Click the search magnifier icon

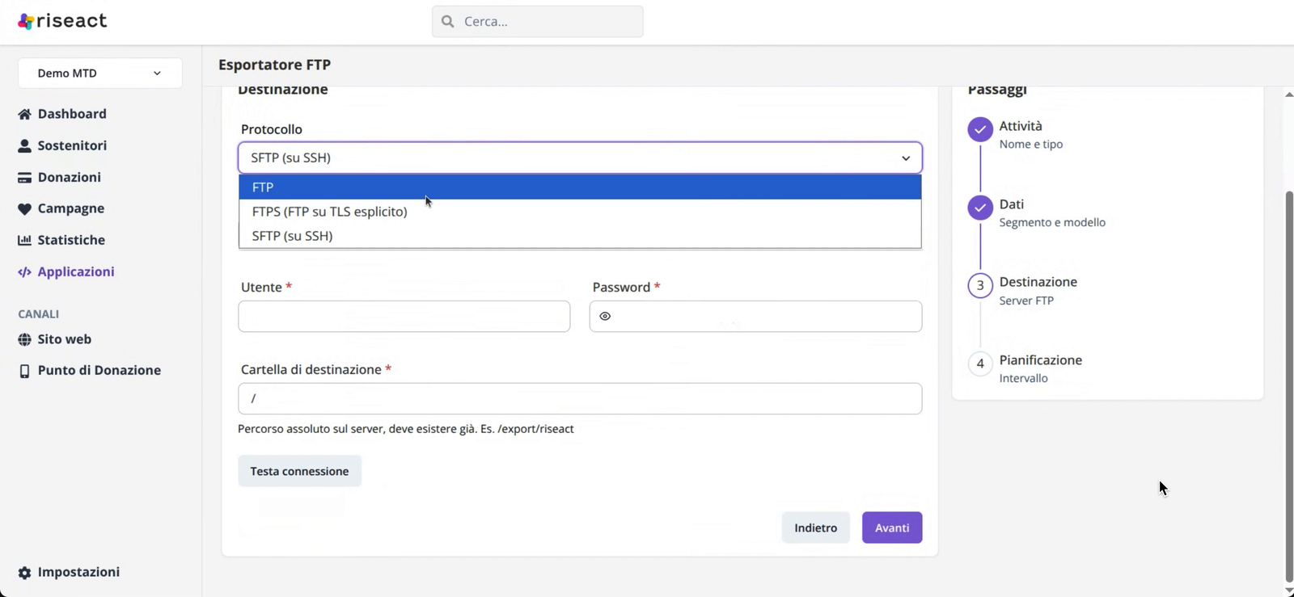(x=448, y=22)
